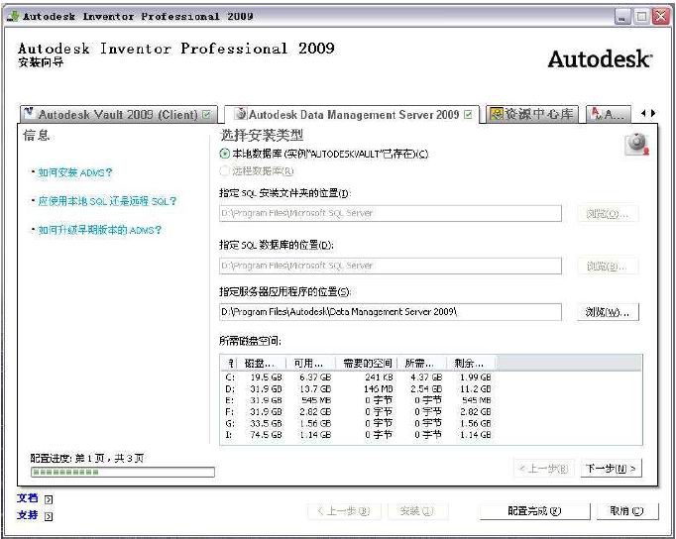Click the 所需... column header

coord(421,364)
